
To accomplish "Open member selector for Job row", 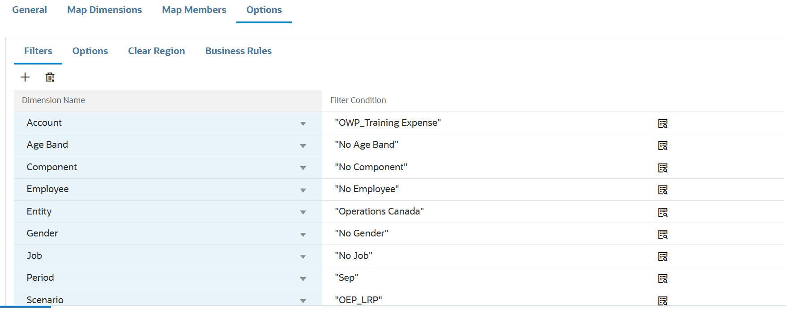I will tap(662, 257).
